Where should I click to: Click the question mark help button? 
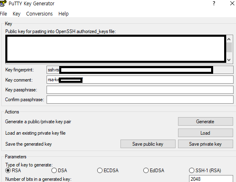pyautogui.click(x=214, y=3)
